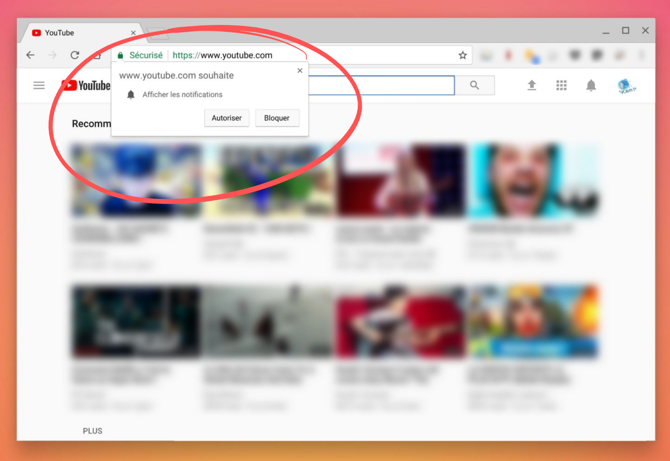Open the YouTube hamburger menu
This screenshot has width=670, height=461.
pos(39,85)
